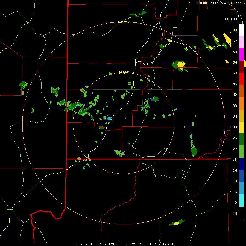Viewport: 246px width, 246px height.
Task: Click the dark green legend swatch
Action: pyautogui.click(x=241, y=139)
